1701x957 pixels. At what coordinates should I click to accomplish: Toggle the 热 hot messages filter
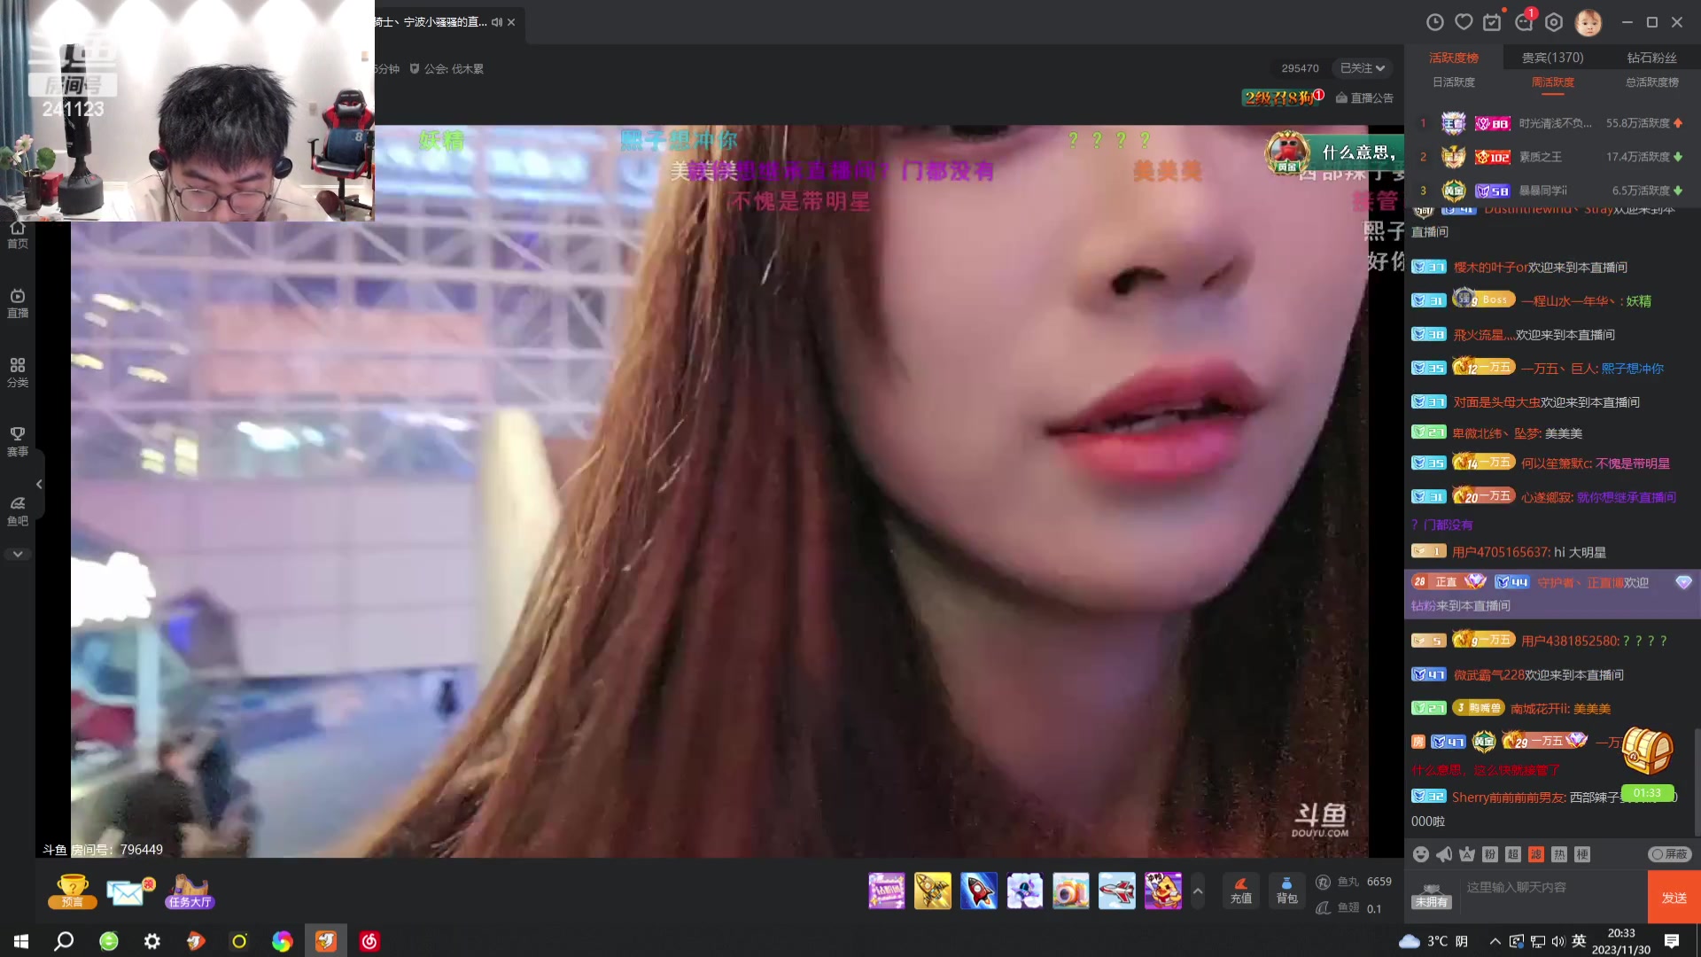1561,854
